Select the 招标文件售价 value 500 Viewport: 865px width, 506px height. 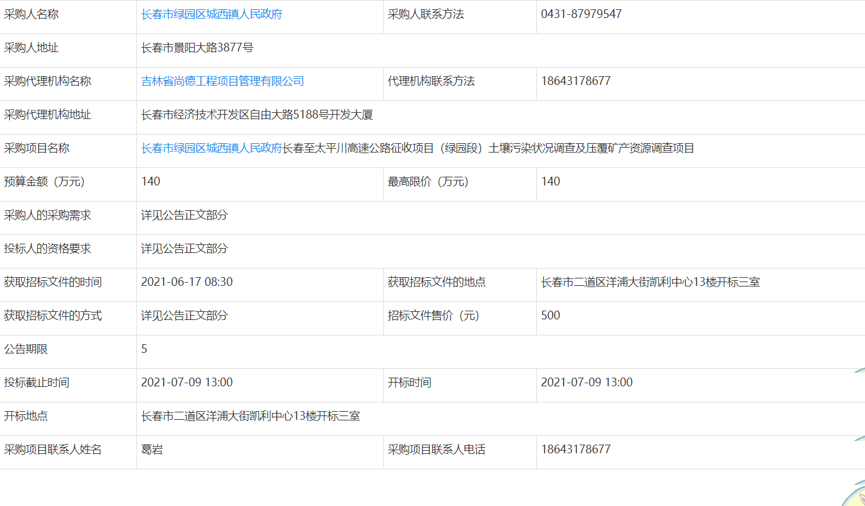pyautogui.click(x=551, y=316)
